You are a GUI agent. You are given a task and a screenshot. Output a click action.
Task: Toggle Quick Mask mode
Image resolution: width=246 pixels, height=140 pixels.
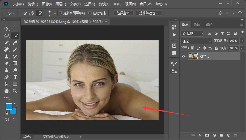point(6,120)
